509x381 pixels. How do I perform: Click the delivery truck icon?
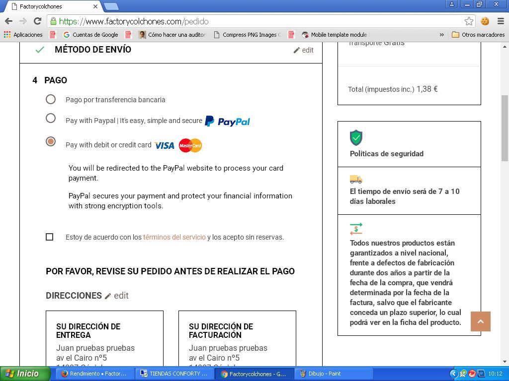click(x=356, y=179)
